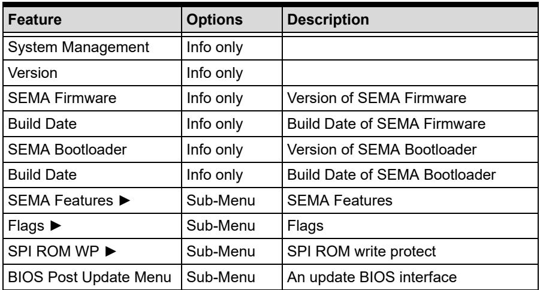540x290 pixels.
Task: Select the BIOS Post Update Menu entry
Action: [89, 277]
